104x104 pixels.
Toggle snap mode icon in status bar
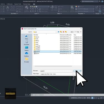[x=95, y=98]
